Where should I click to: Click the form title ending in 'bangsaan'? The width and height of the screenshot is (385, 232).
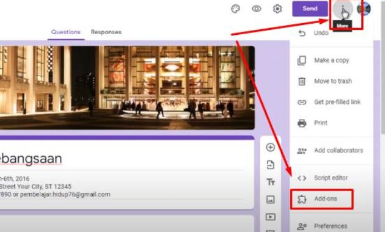pyautogui.click(x=31, y=158)
